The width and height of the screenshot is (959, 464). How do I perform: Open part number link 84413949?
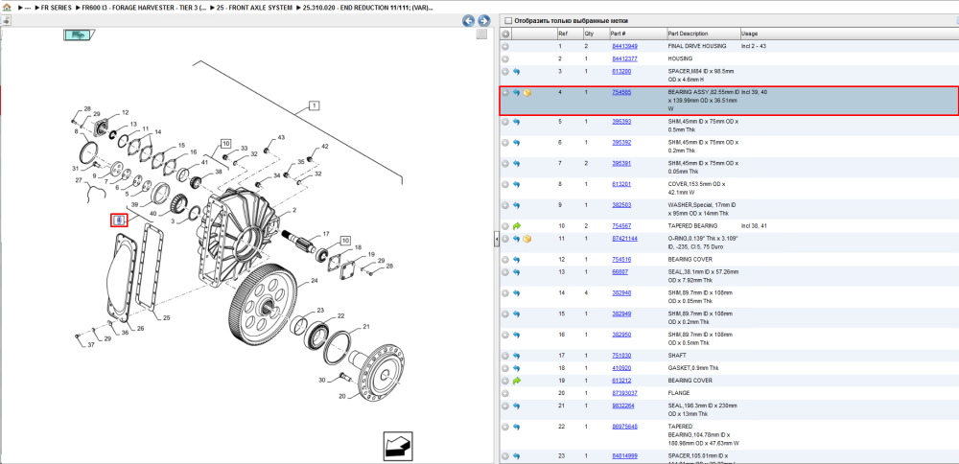click(624, 46)
